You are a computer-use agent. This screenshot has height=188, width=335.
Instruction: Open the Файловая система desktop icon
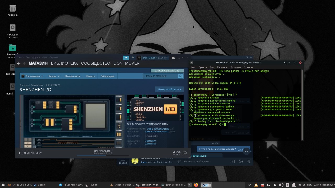(13, 28)
